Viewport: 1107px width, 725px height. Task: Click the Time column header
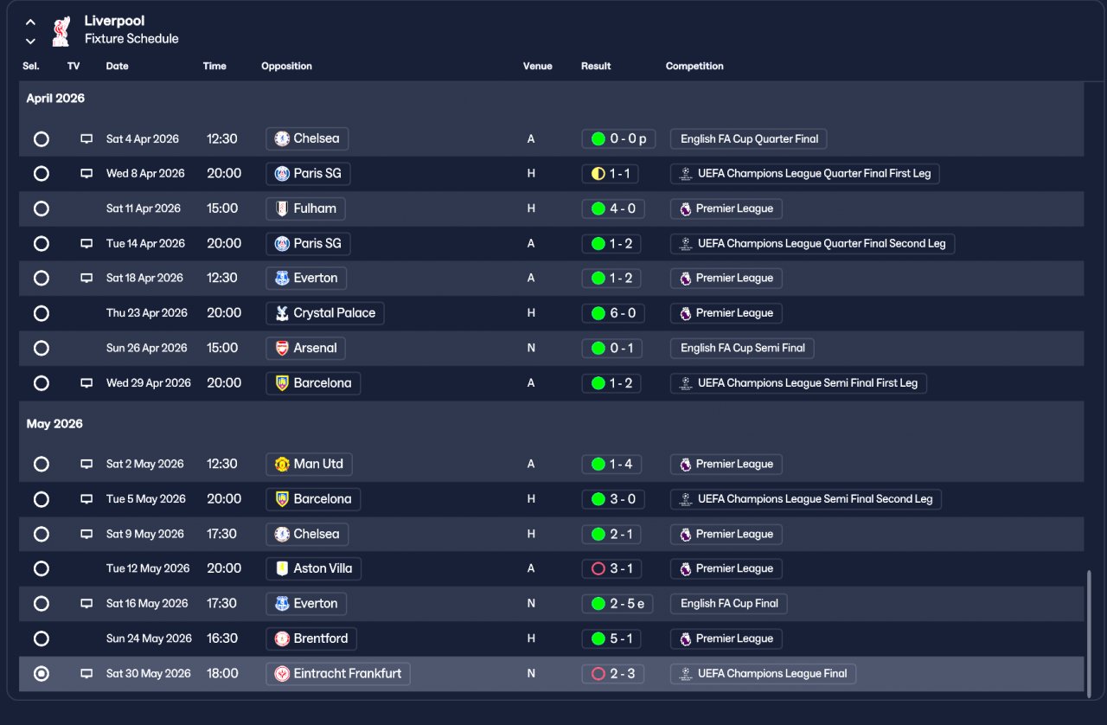(214, 66)
